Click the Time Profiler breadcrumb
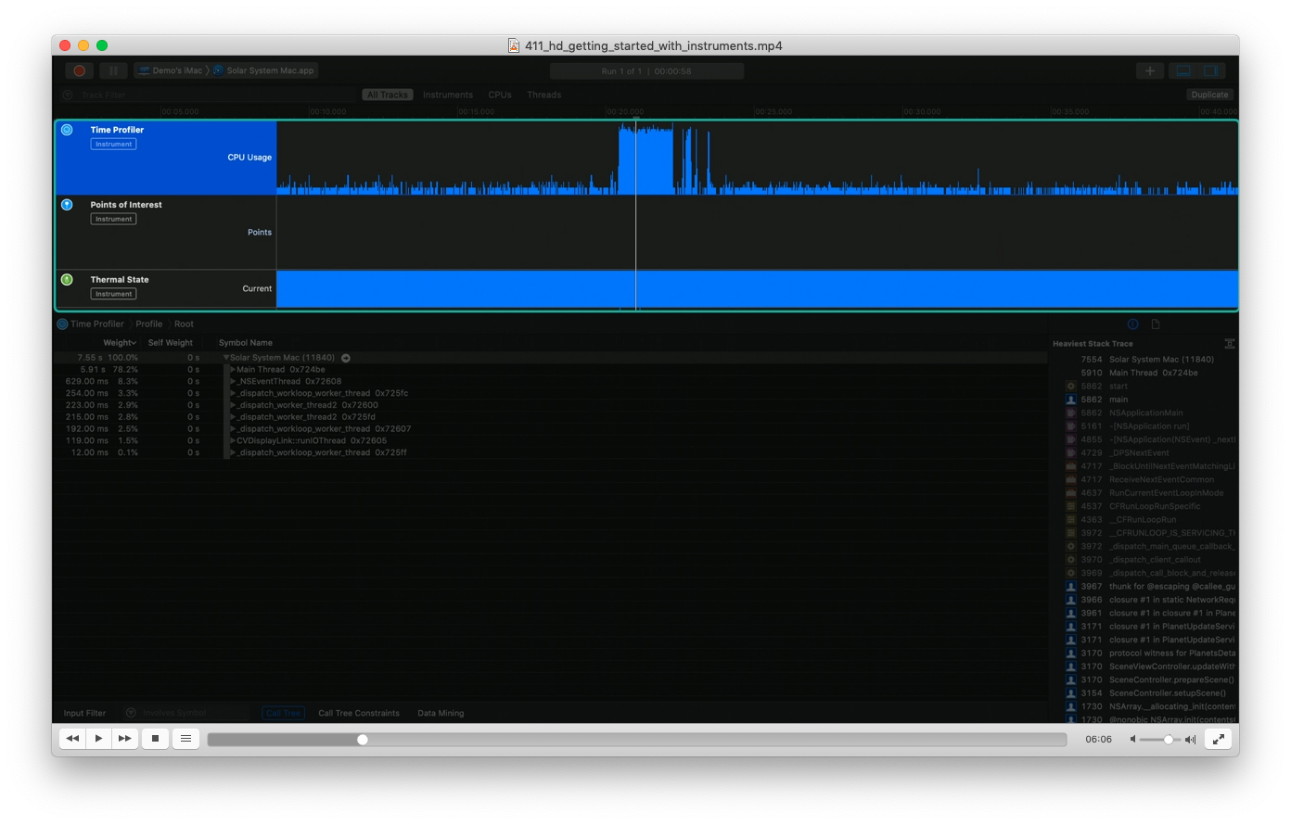This screenshot has width=1291, height=825. click(96, 324)
